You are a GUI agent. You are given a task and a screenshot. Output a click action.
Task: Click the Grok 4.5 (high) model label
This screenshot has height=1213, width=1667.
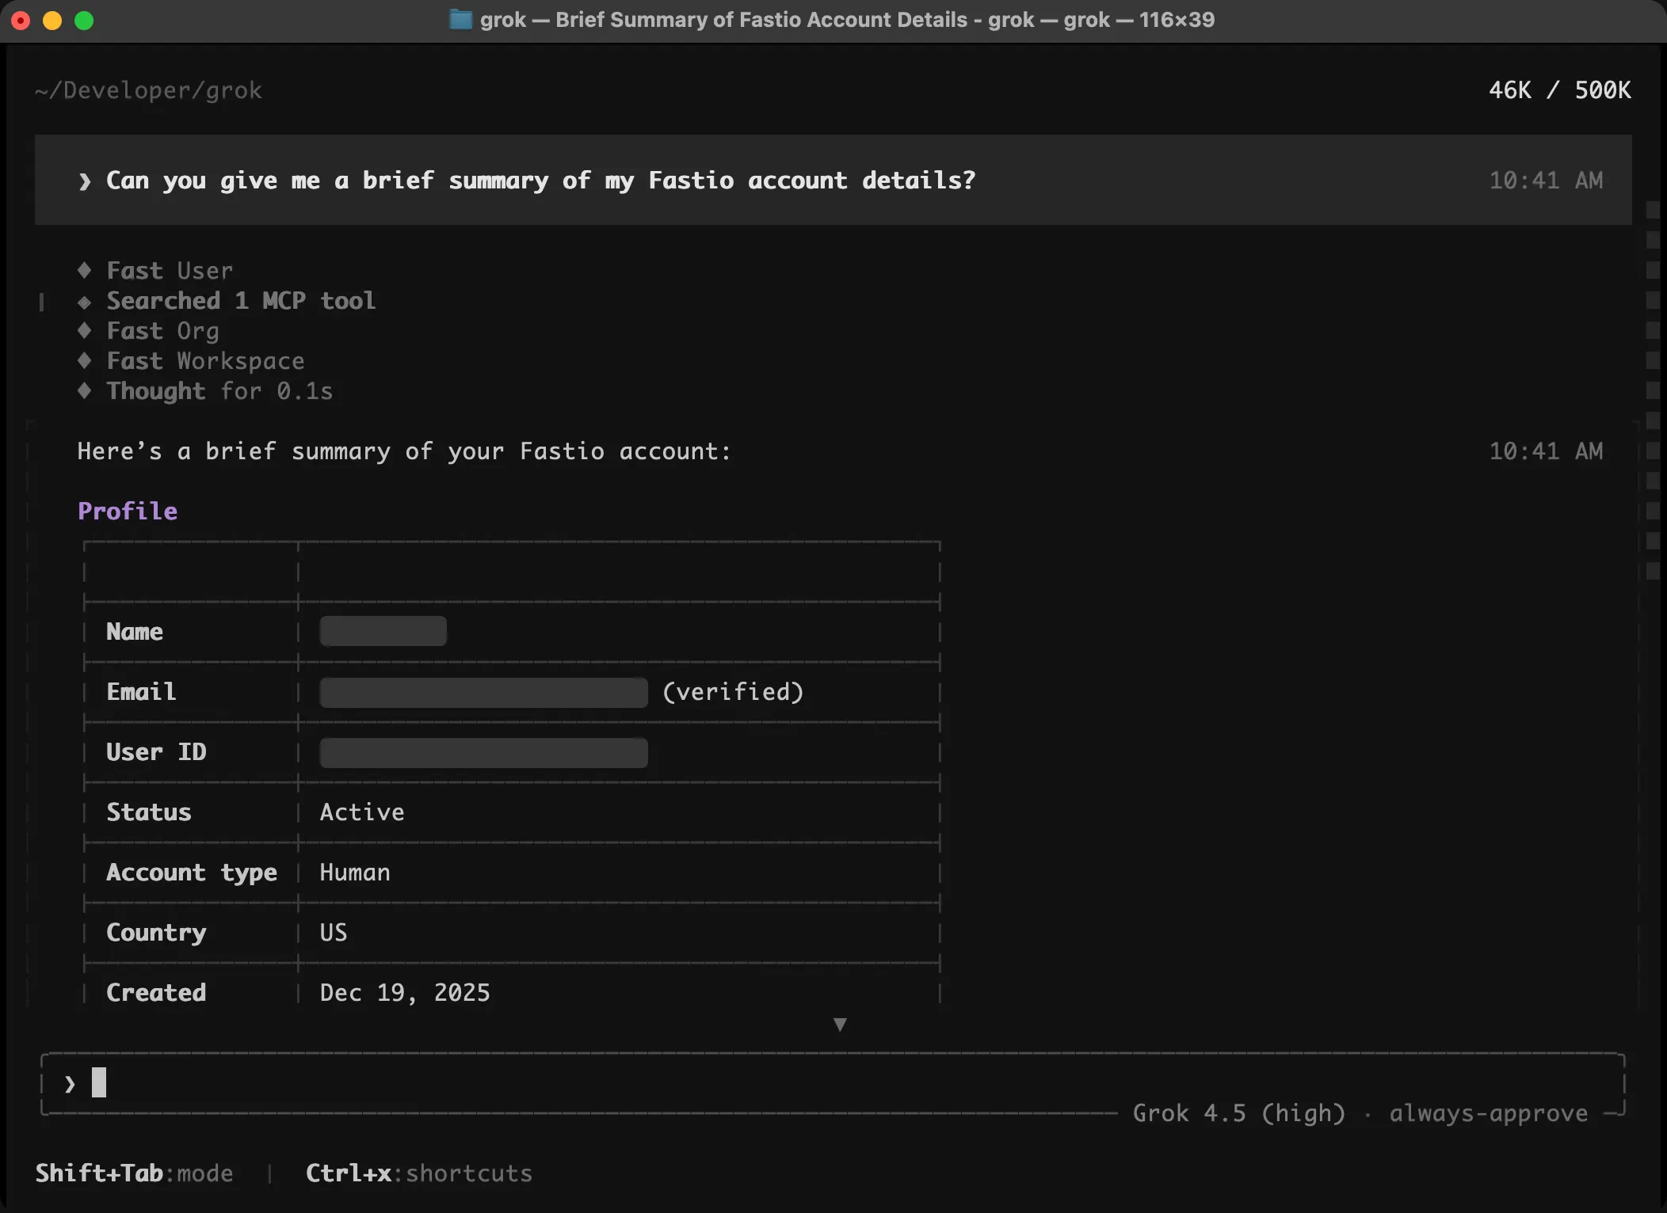click(x=1239, y=1113)
